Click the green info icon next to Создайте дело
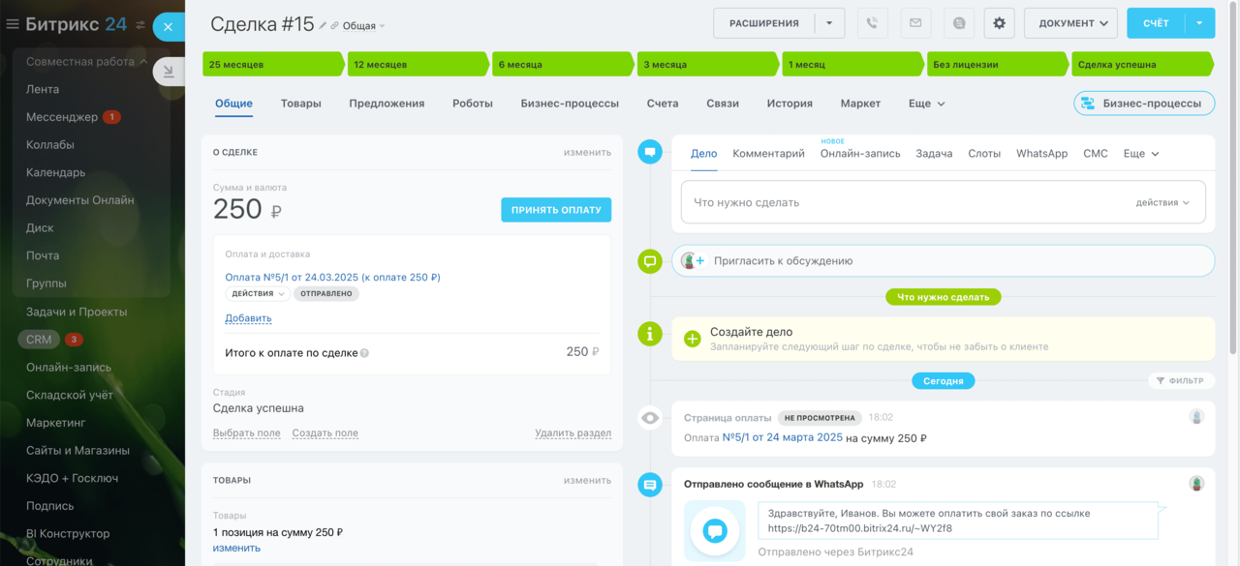Image resolution: width=1240 pixels, height=566 pixels. pos(650,334)
